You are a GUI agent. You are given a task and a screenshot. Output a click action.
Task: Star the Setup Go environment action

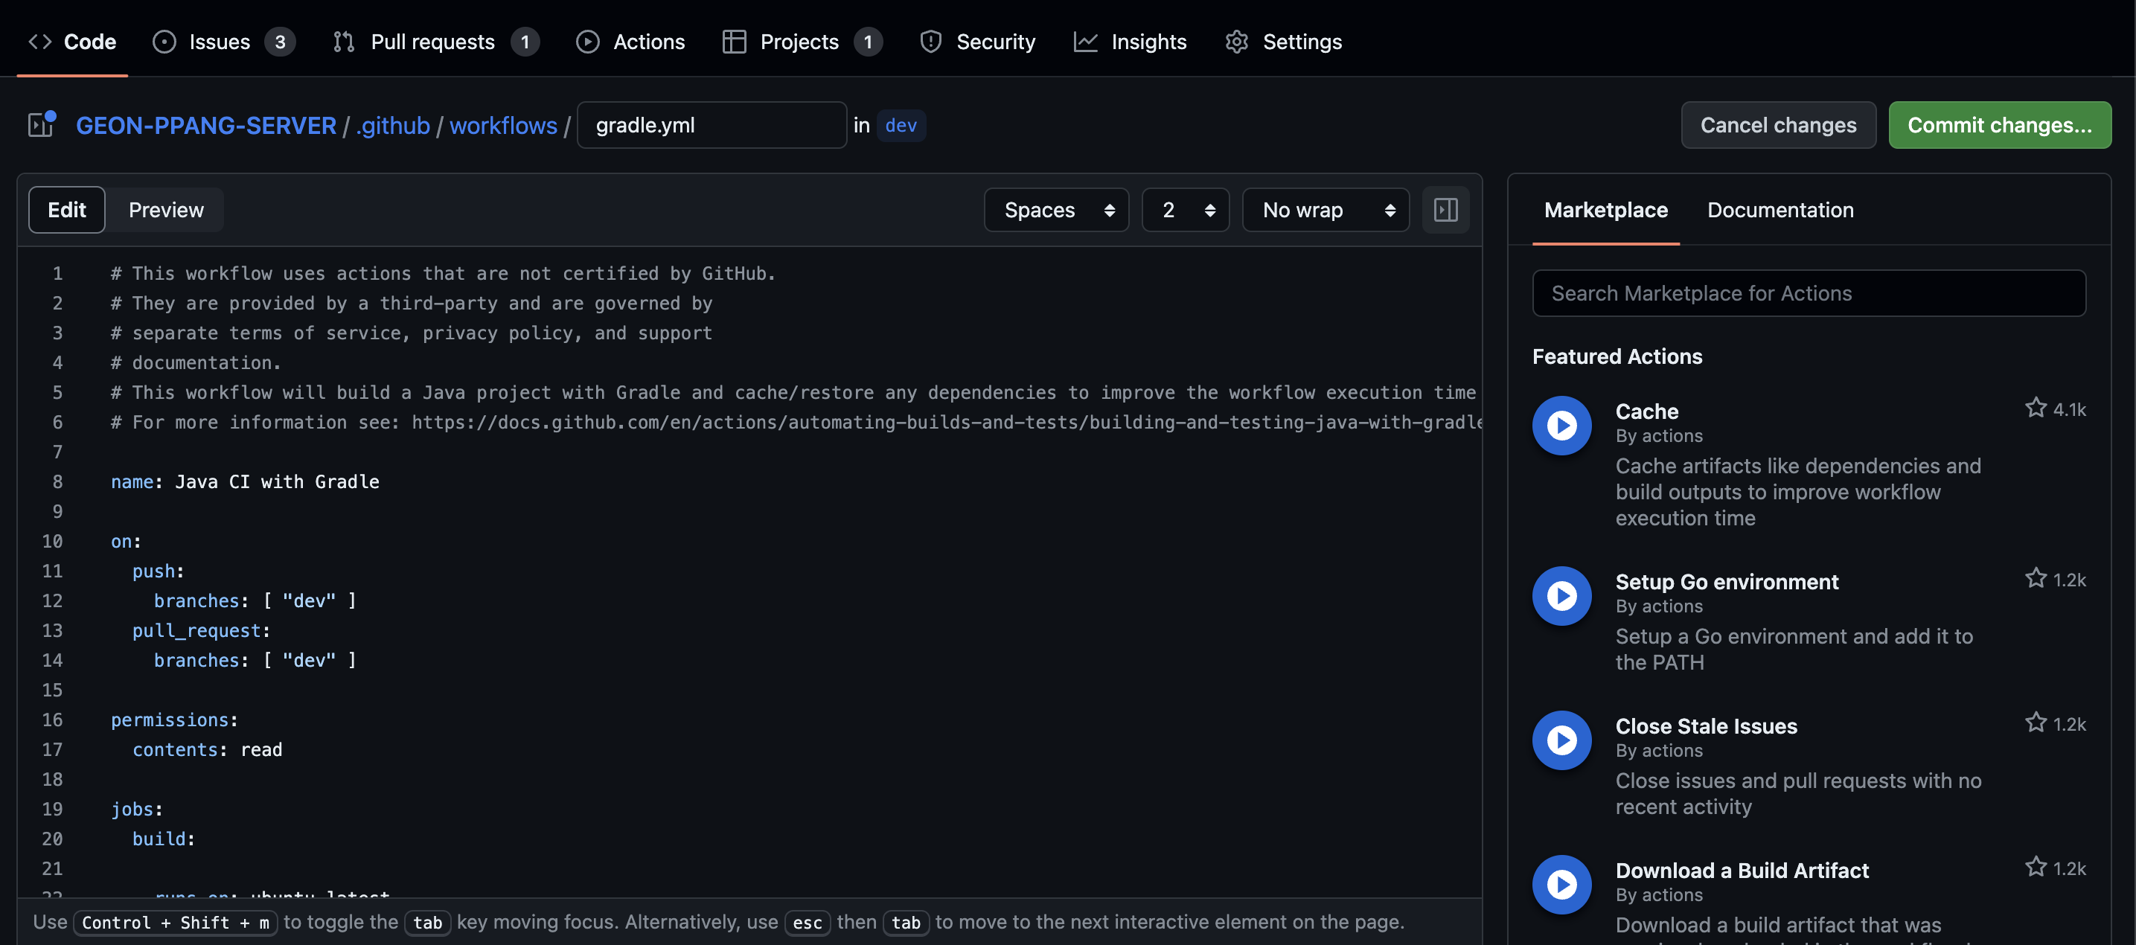(x=2036, y=577)
